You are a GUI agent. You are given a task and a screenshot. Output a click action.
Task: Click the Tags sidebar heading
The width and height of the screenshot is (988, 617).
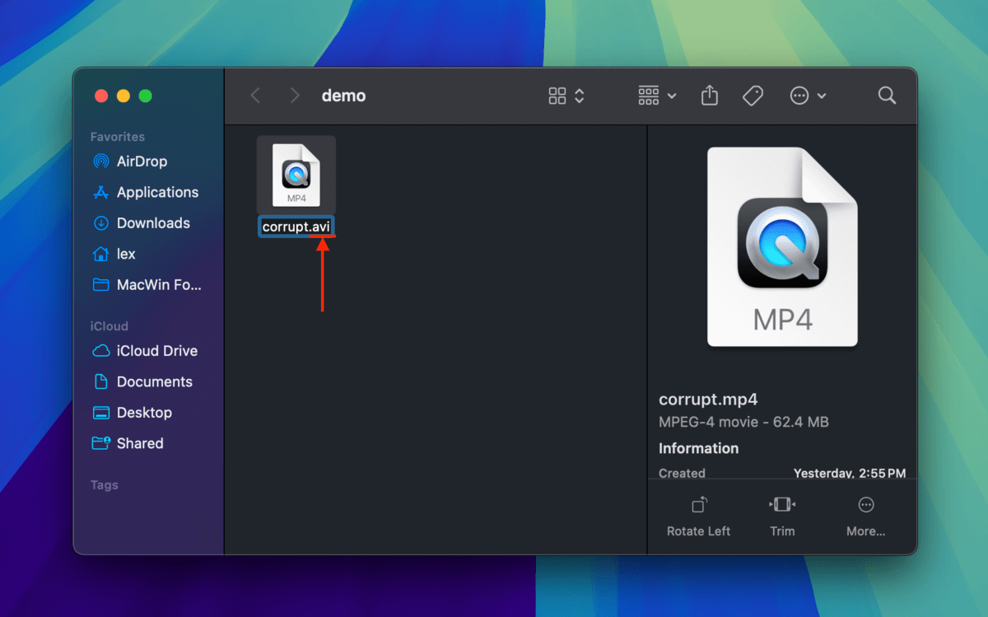pyautogui.click(x=105, y=485)
